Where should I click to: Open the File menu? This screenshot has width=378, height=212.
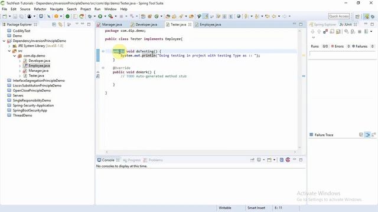coord(4,9)
